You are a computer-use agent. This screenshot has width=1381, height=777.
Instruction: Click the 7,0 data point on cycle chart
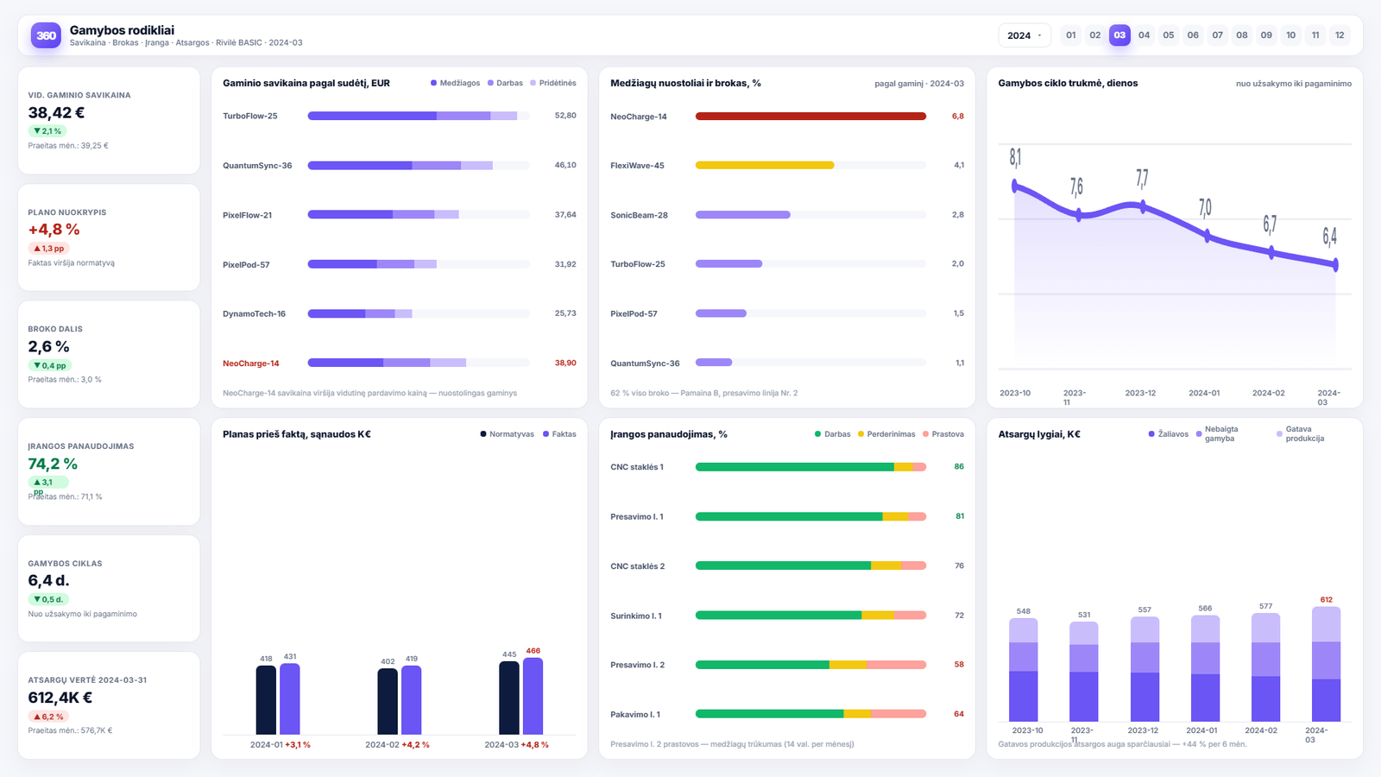tap(1207, 236)
